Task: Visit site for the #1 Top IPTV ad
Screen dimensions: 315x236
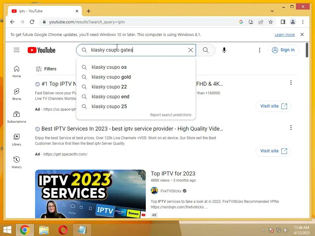Action: 273,106
